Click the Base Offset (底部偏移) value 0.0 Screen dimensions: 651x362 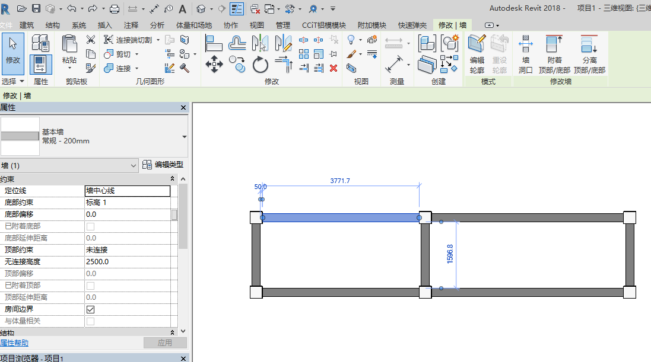[128, 214]
